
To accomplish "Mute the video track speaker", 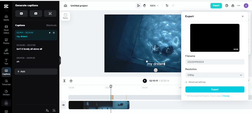I will tap(63, 105).
